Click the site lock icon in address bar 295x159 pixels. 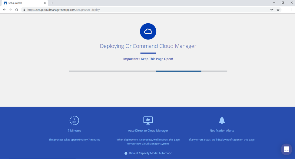point(24,10)
